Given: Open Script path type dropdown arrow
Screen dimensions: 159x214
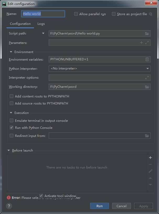Looking at the screenshot, I should (43, 33).
